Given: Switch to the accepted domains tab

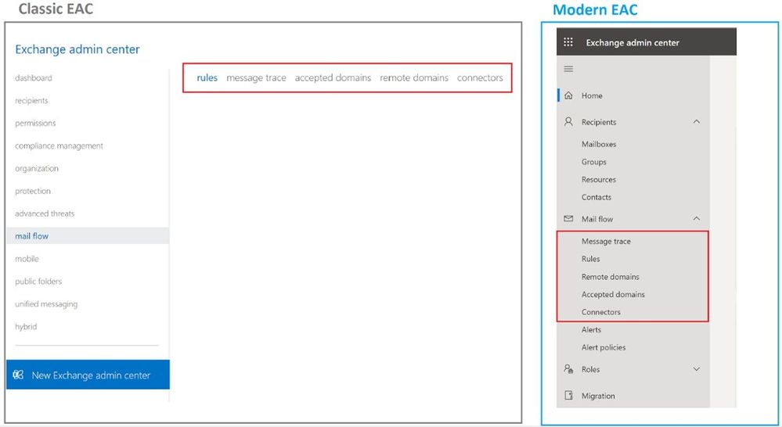Looking at the screenshot, I should click(x=333, y=77).
